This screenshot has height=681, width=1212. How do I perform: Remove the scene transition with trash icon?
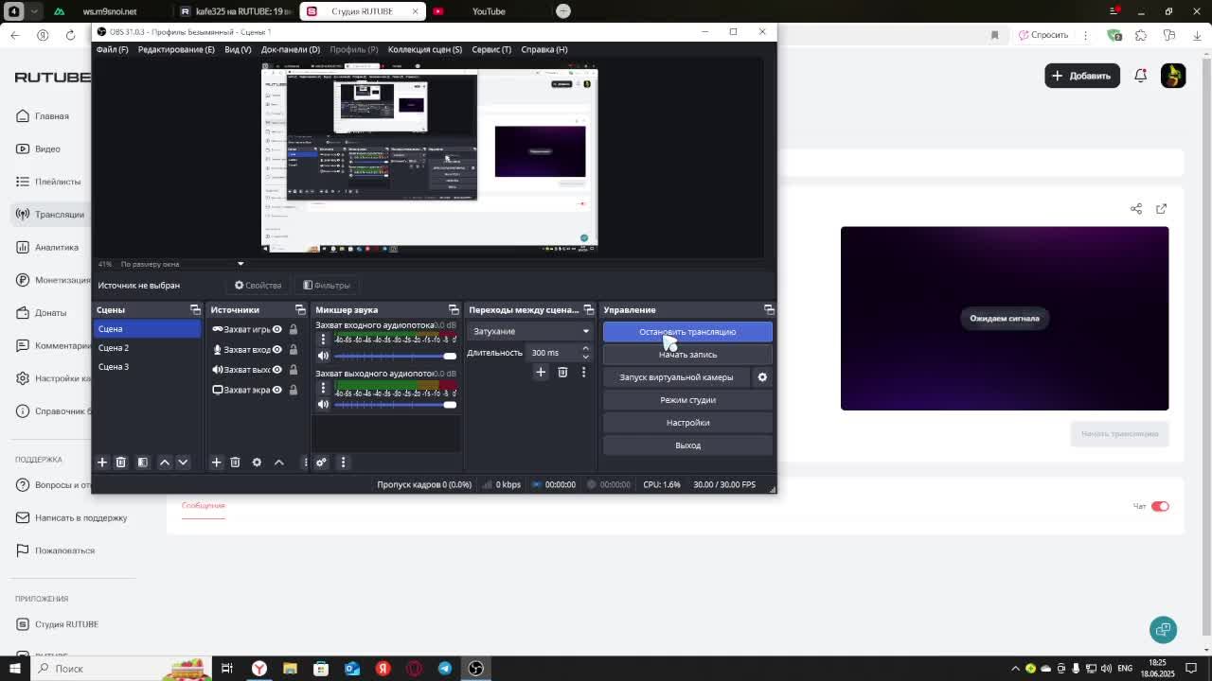pyautogui.click(x=562, y=373)
